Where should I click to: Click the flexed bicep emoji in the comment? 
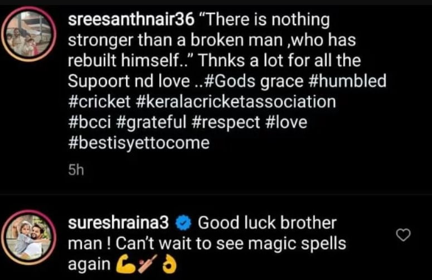(125, 264)
